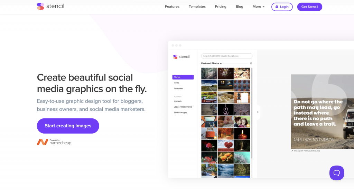Image resolution: width=354 pixels, height=190 pixels.
Task: Select the padlock bag thumbnail
Action: pyautogui.click(x=209, y=134)
